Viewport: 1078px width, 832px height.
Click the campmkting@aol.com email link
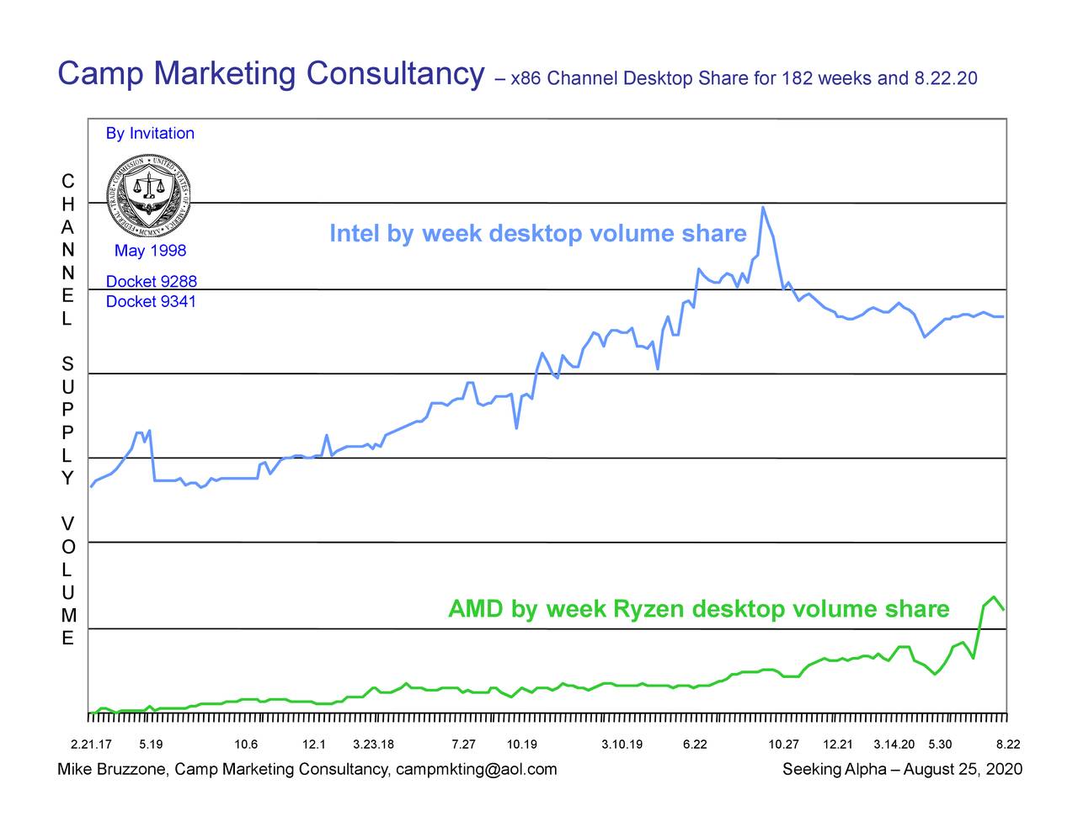coord(478,769)
